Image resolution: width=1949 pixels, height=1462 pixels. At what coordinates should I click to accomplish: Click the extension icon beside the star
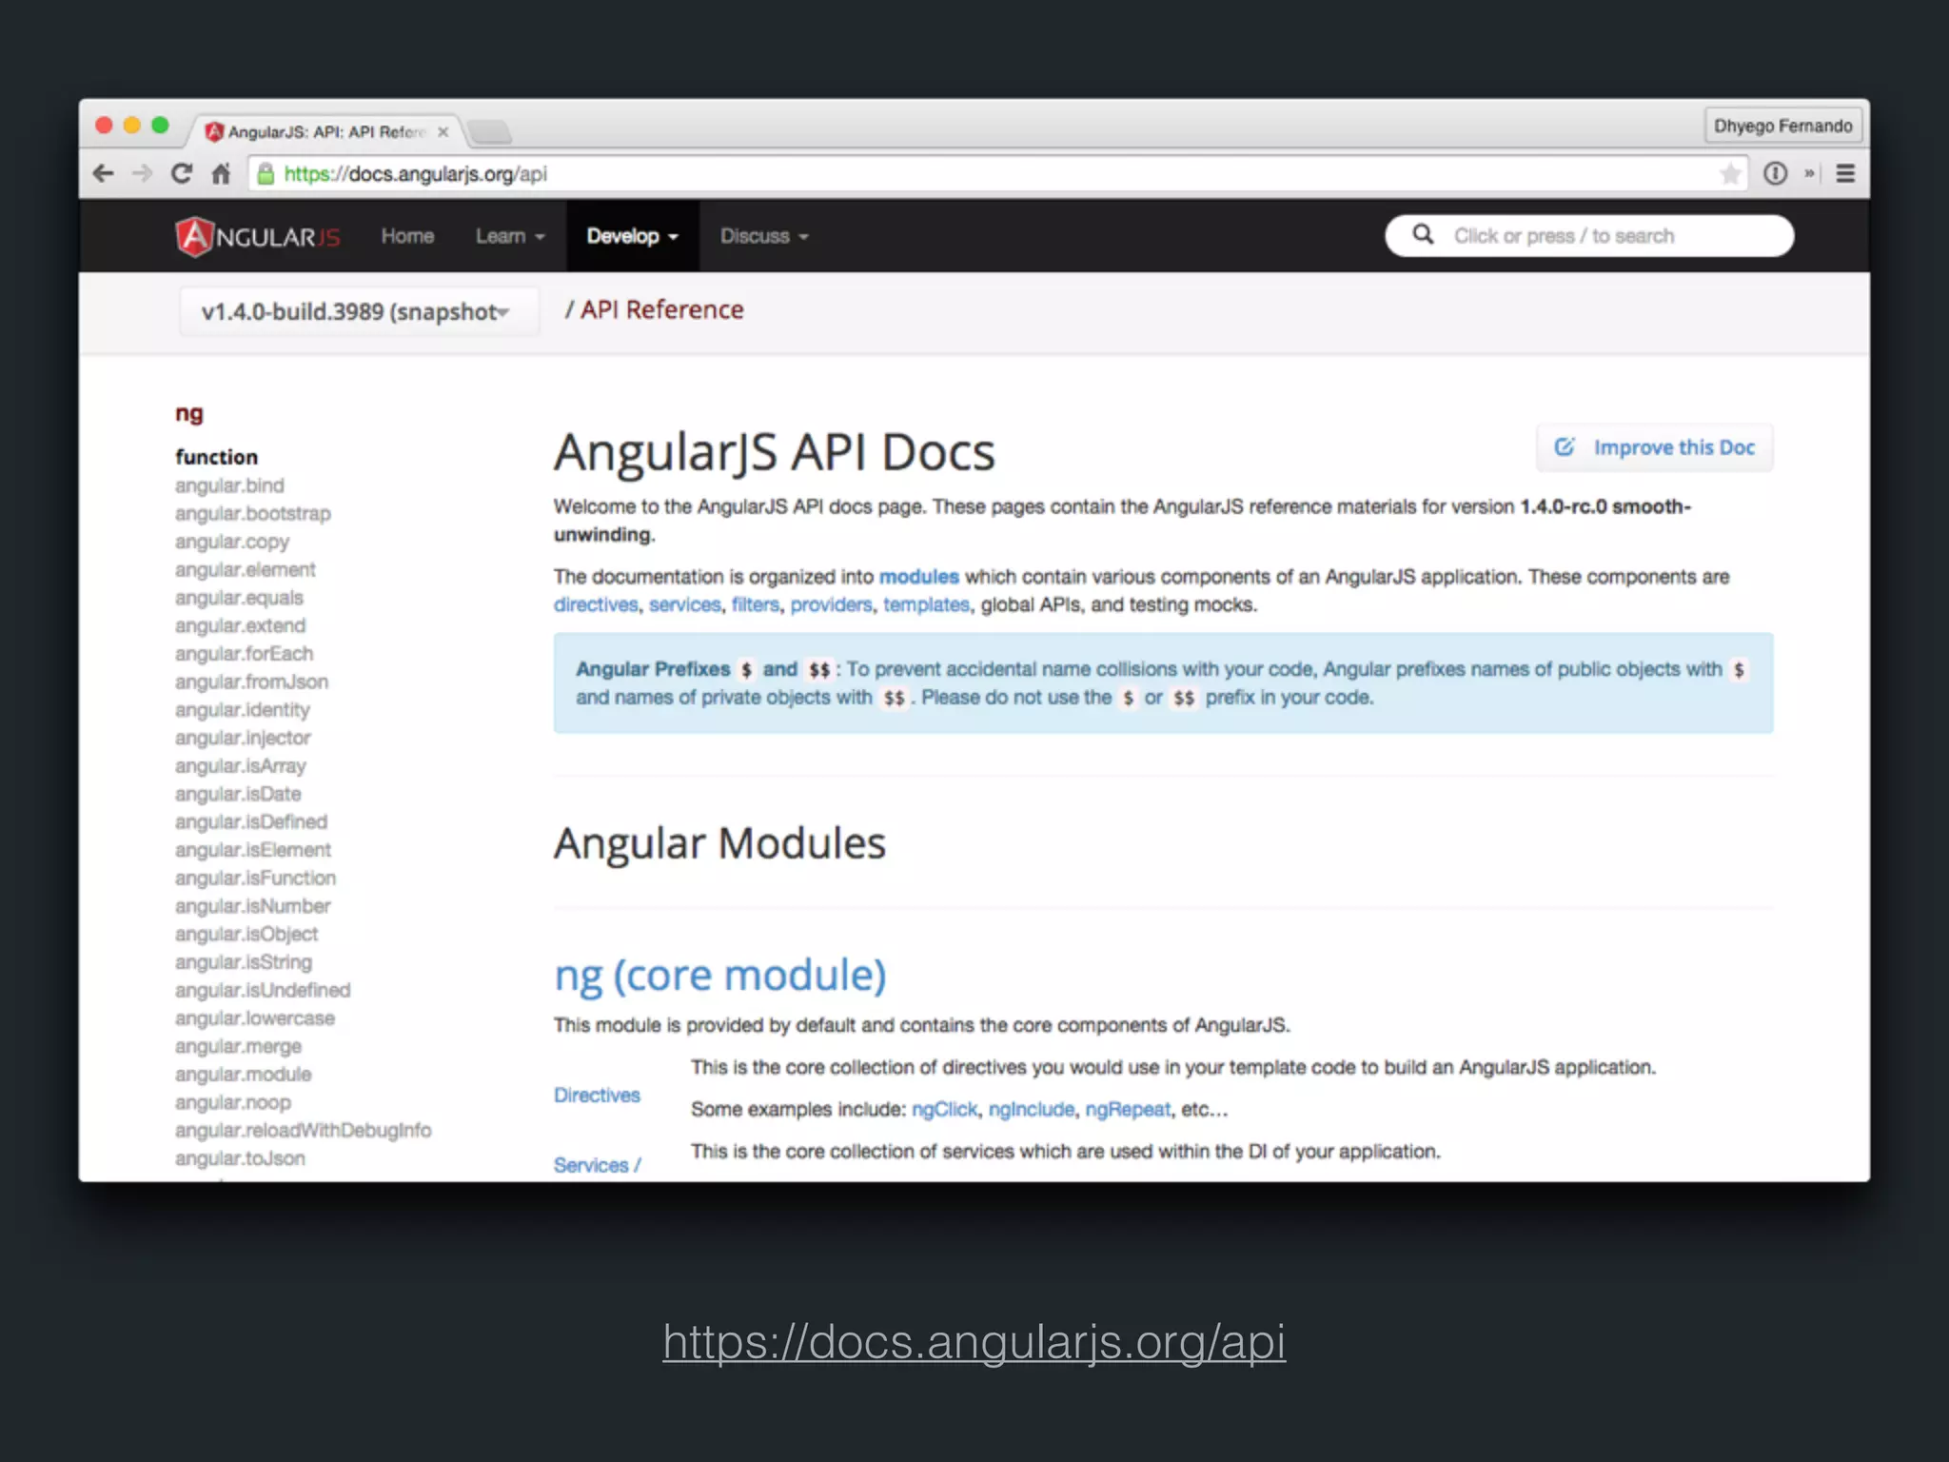[1775, 173]
